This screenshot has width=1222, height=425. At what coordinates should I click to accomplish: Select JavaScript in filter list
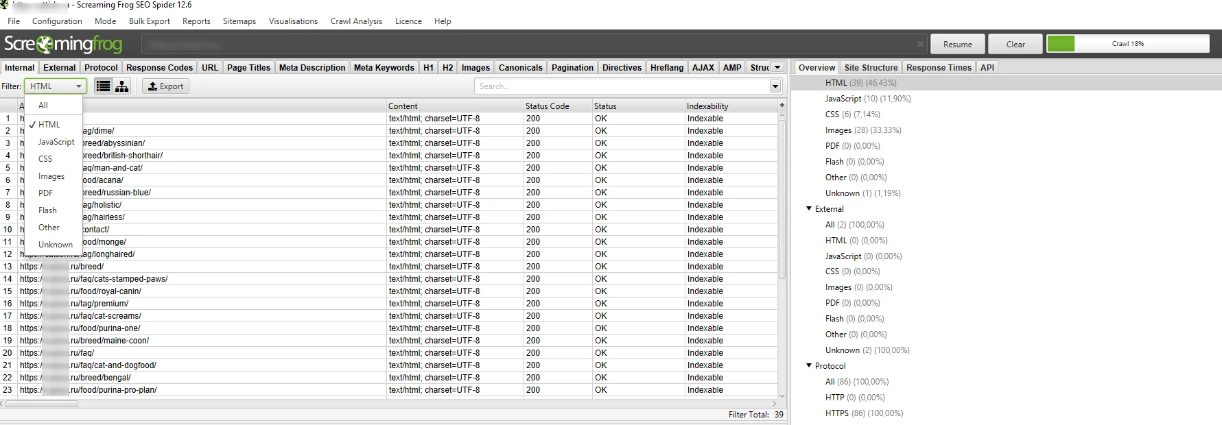[56, 142]
